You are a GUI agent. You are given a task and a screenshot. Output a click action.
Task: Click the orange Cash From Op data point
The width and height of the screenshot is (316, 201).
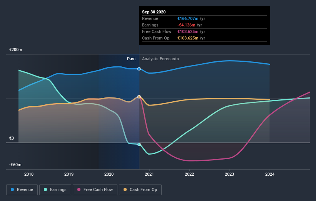tap(139, 97)
